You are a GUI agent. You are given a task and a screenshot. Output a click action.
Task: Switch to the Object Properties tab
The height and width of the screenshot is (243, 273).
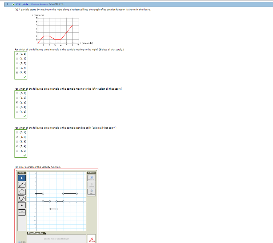click(x=37, y=233)
